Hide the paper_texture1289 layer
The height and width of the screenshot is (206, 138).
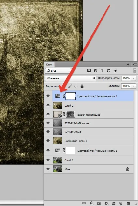[x=48, y=114]
